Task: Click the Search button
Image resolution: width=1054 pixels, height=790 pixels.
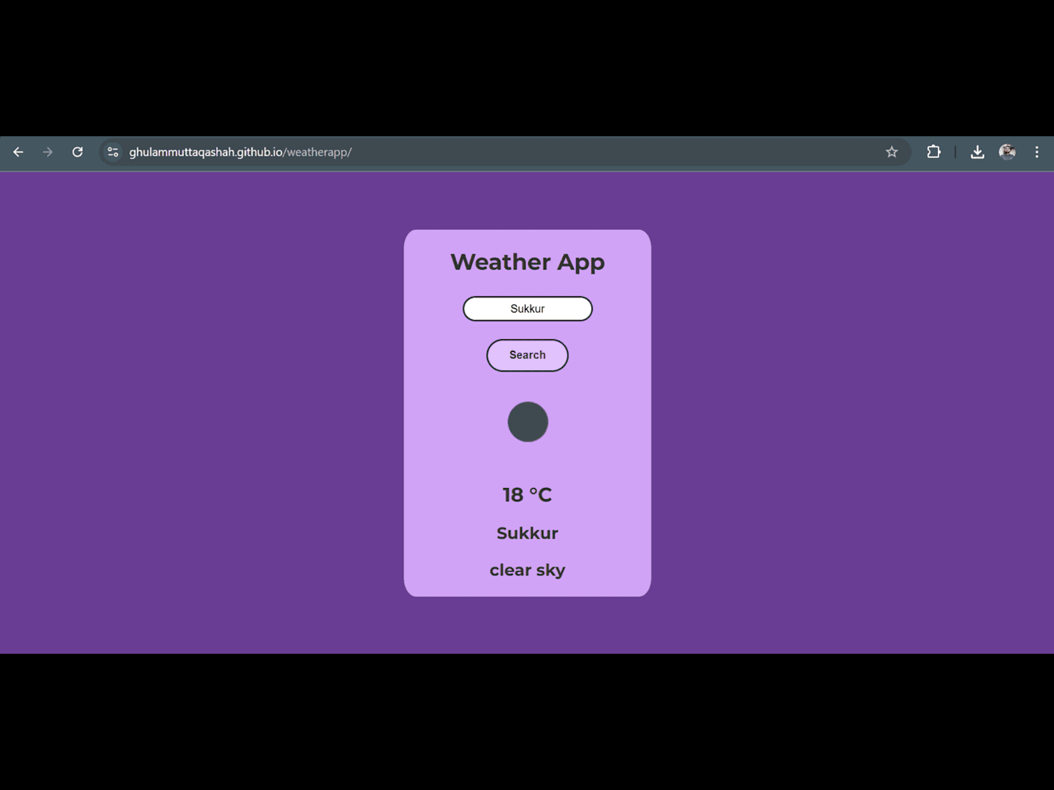Action: pos(528,355)
